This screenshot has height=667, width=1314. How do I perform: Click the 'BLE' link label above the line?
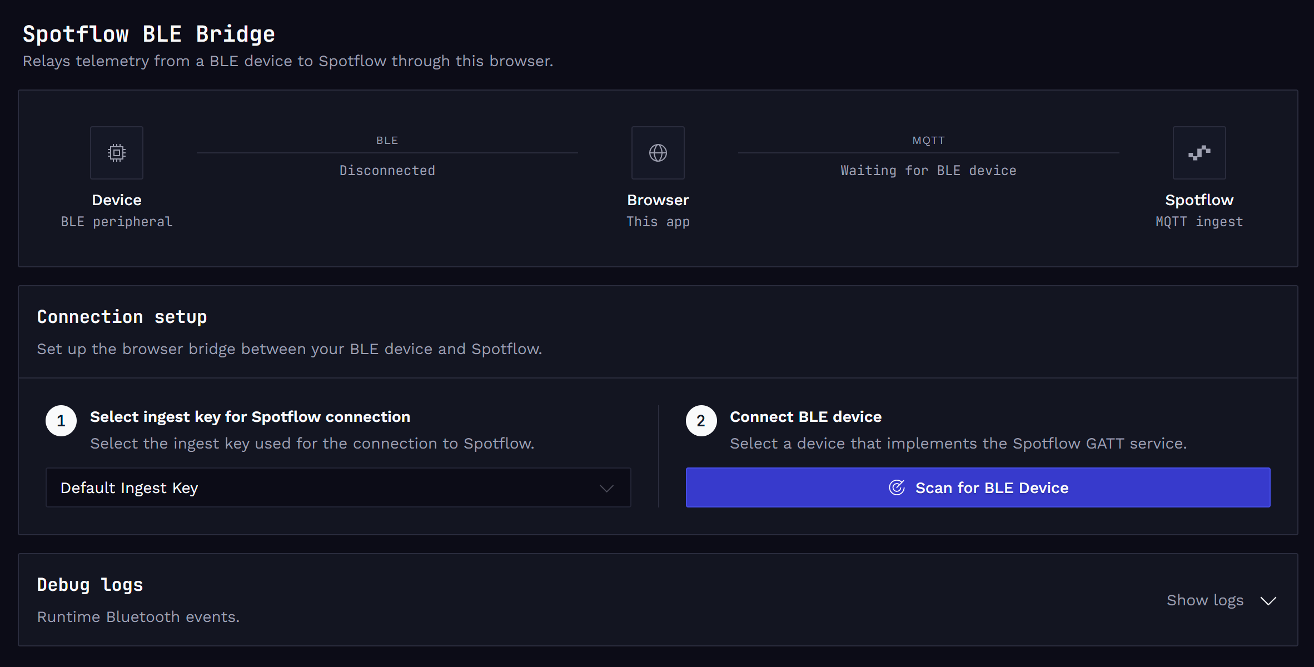[387, 141]
